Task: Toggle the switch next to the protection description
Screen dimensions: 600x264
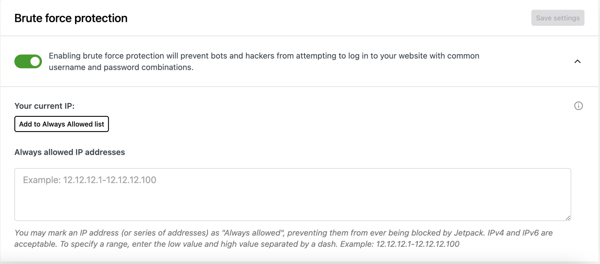Action: tap(28, 61)
